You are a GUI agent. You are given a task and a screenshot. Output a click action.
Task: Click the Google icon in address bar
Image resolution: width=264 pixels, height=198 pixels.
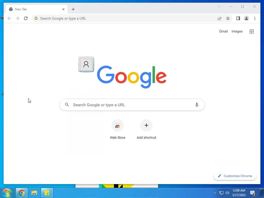[x=36, y=18]
